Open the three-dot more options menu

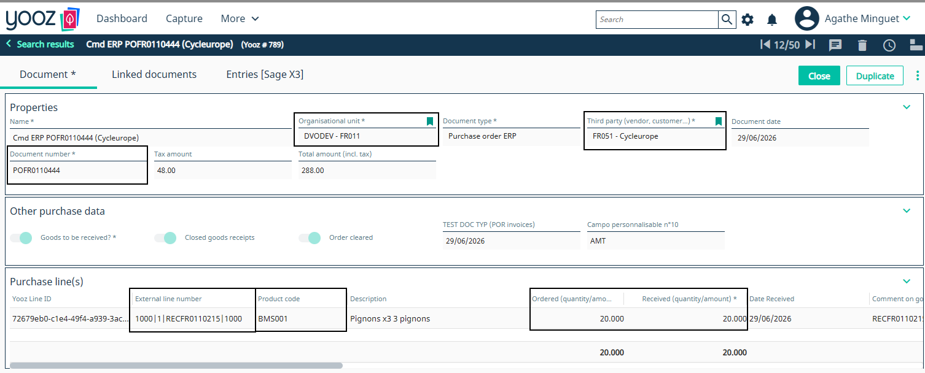918,75
